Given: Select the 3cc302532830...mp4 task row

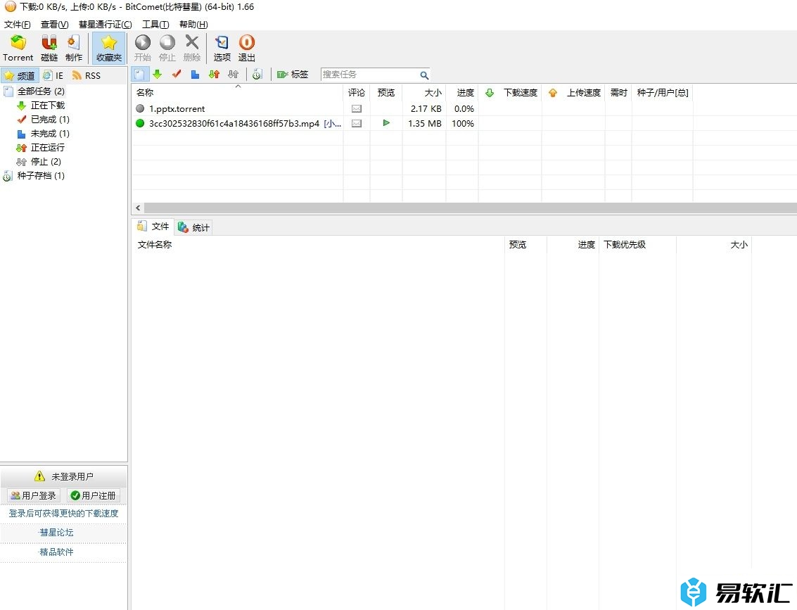Looking at the screenshot, I should click(x=464, y=124).
